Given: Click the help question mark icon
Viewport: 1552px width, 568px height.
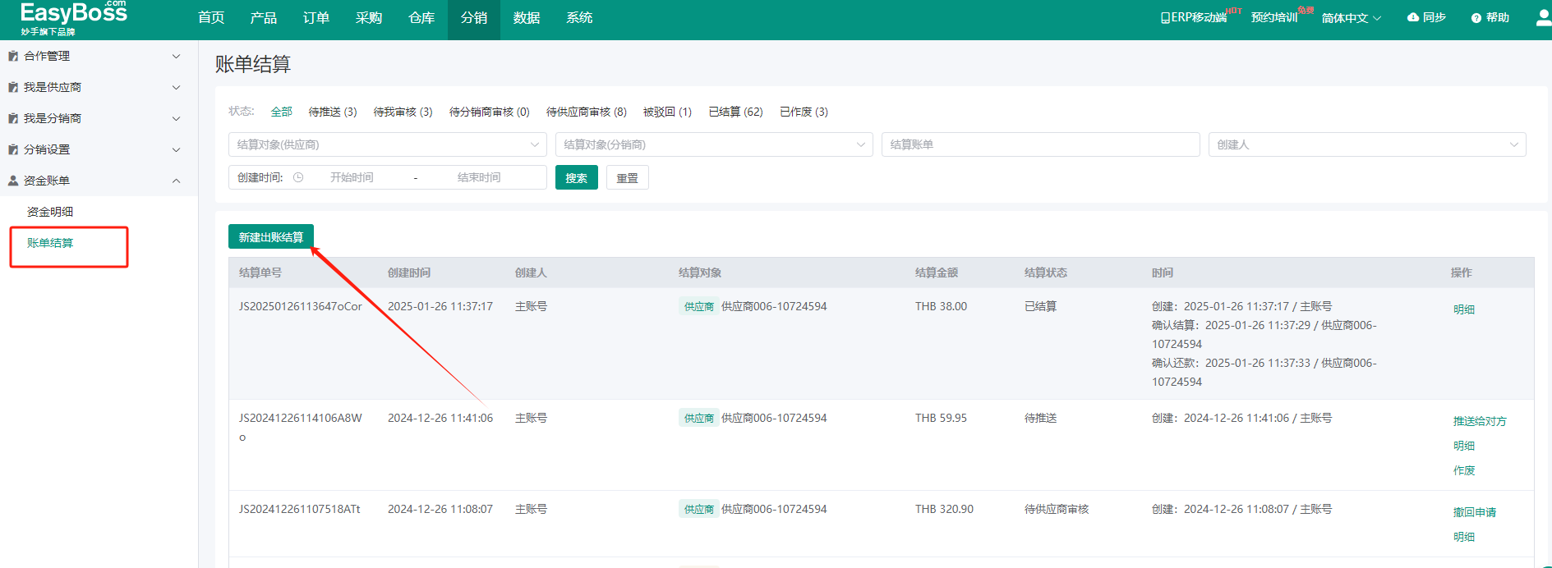Looking at the screenshot, I should coord(1476,18).
